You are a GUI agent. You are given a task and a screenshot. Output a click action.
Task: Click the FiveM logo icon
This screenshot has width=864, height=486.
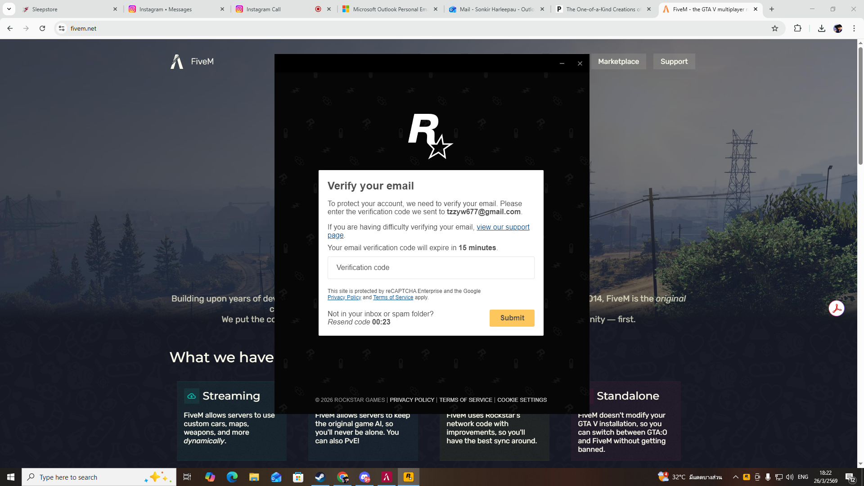[x=177, y=62]
